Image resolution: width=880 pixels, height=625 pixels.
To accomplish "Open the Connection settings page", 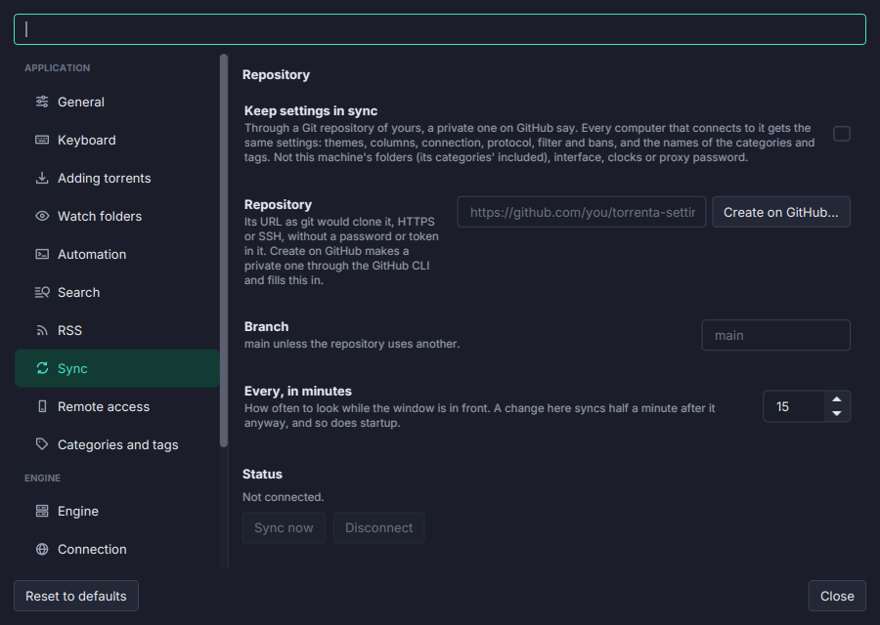I will tap(116, 549).
